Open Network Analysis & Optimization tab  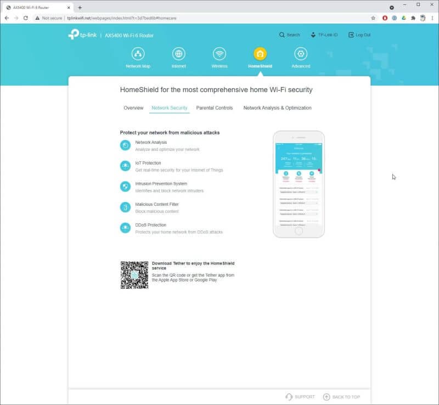pyautogui.click(x=277, y=108)
